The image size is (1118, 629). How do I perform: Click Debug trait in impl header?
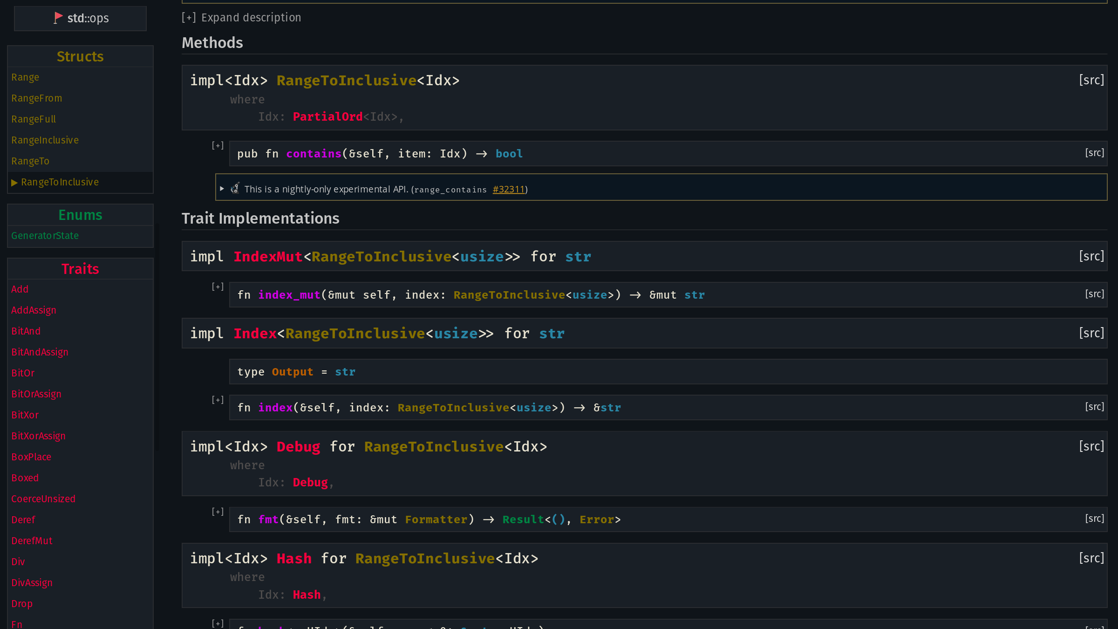298,447
